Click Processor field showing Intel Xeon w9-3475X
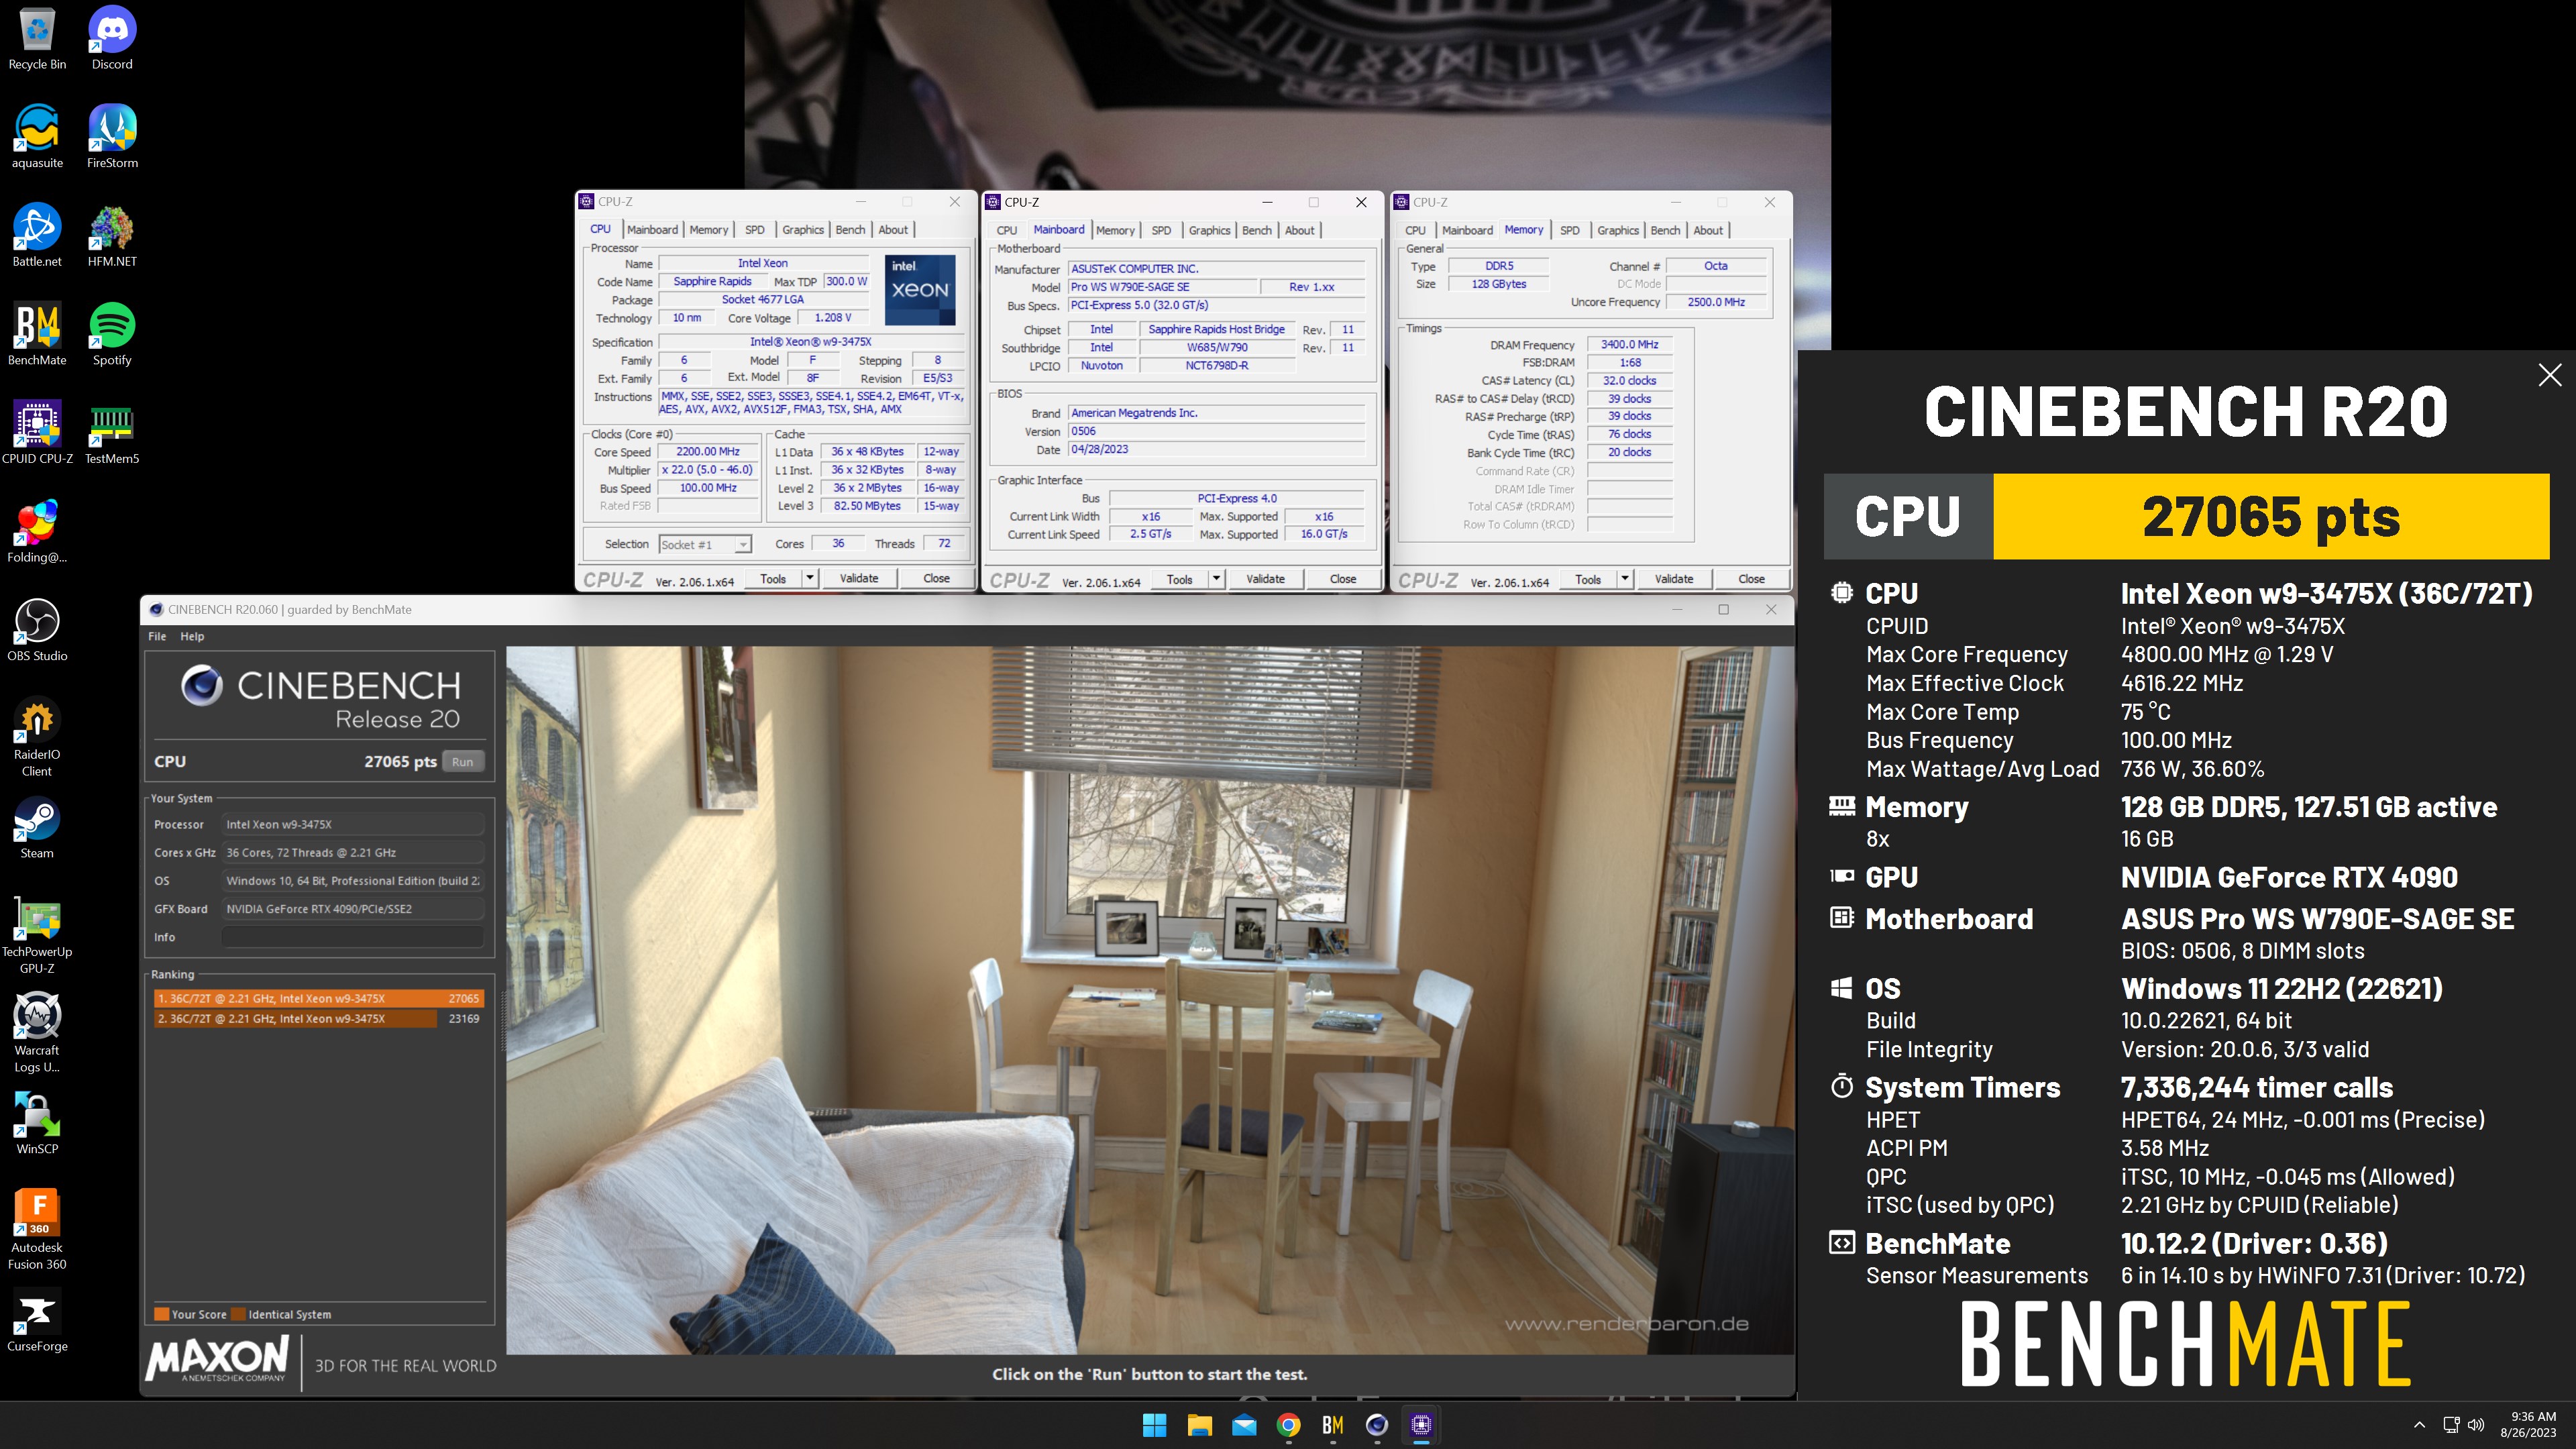Viewport: 2576px width, 1449px height. point(353,825)
